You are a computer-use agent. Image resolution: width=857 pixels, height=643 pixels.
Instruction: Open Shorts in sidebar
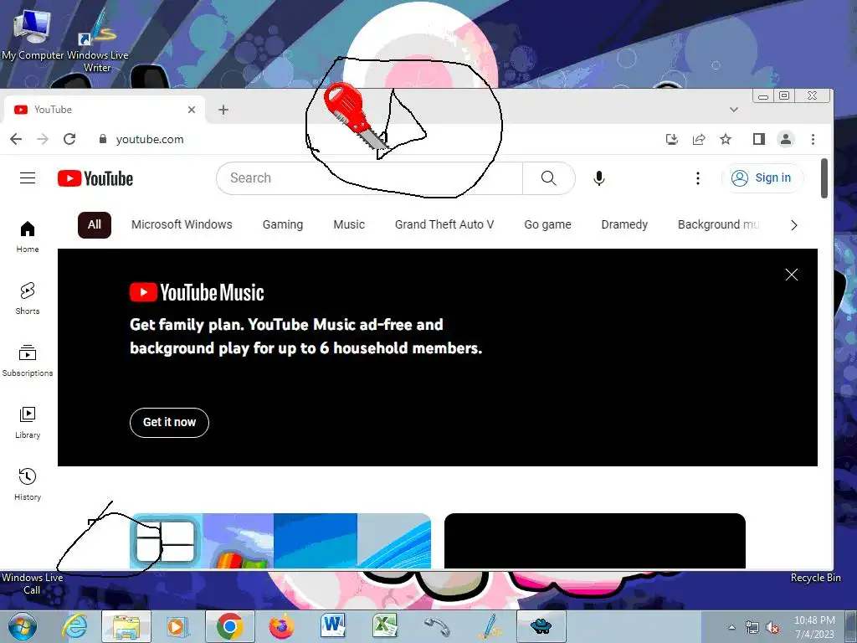click(28, 299)
